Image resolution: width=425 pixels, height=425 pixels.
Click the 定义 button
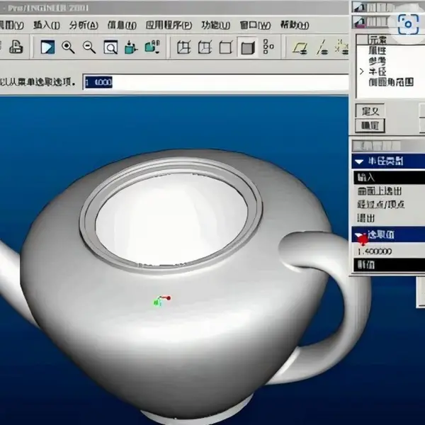coord(370,111)
